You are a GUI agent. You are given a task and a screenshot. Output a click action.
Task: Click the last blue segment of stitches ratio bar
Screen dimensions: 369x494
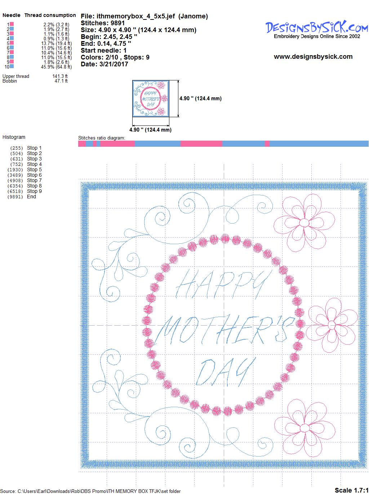[319, 144]
